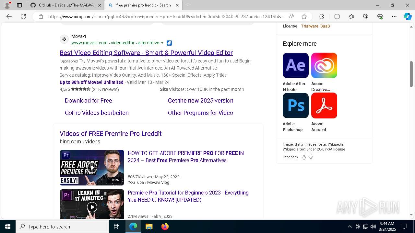Viewport: 415px width, 233px height.
Task: Open GoPro Videos bearbeiten link
Action: 97,113
